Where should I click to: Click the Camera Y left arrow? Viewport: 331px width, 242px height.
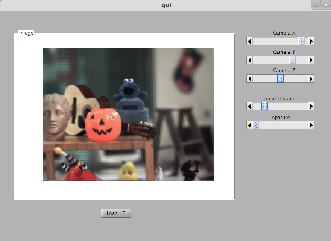click(x=249, y=60)
